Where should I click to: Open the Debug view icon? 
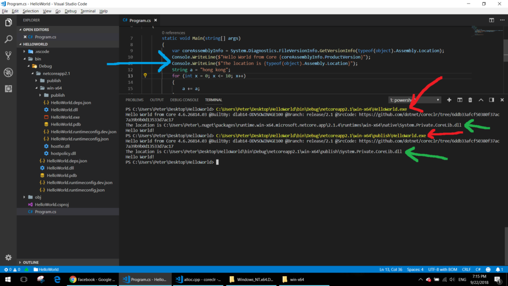(8, 72)
